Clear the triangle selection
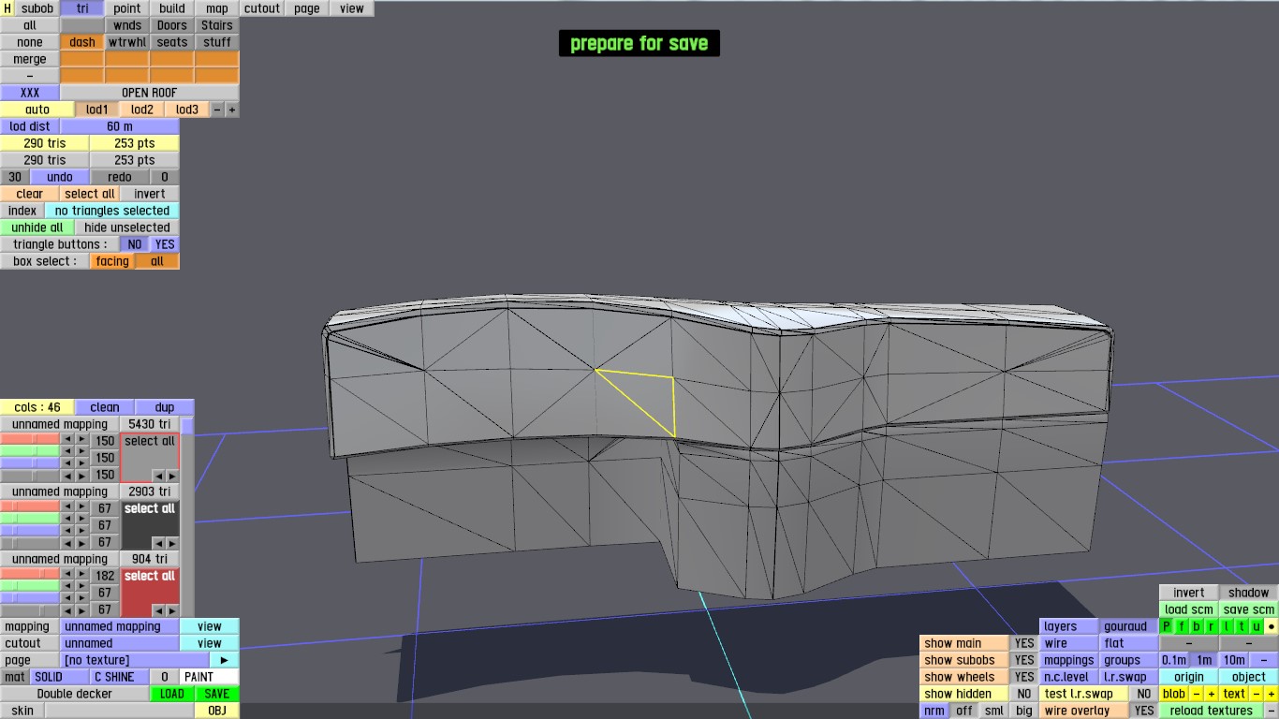Viewport: 1279px width, 719px height. (x=30, y=194)
